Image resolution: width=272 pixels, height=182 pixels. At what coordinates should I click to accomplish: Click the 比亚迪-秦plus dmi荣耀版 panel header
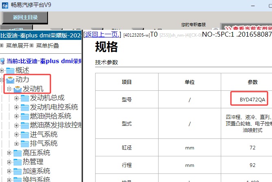coord(41,35)
